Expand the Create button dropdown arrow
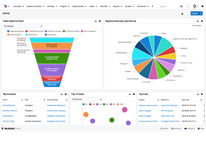The height and width of the screenshot is (154, 206). 201,14
